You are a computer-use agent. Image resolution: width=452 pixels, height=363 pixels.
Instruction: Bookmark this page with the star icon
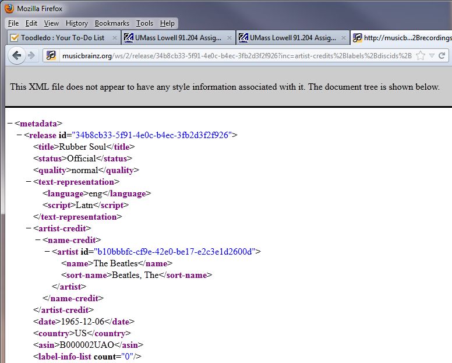421,55
